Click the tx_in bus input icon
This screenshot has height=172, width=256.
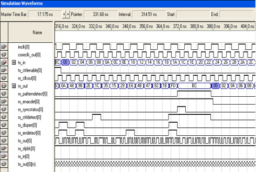coord(4,62)
